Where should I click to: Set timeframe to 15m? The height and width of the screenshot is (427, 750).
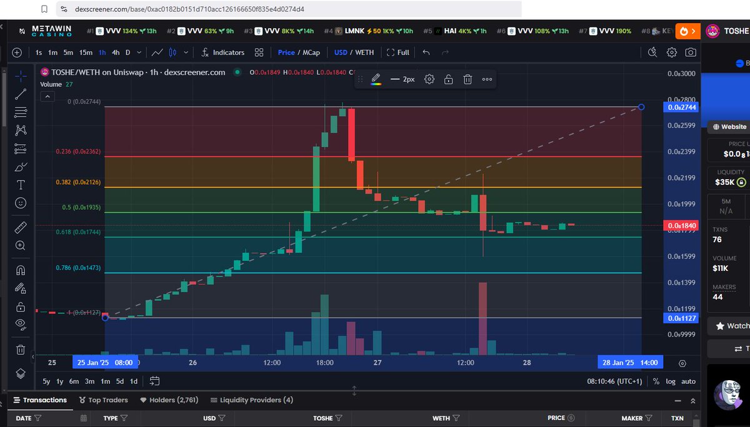(x=86, y=52)
